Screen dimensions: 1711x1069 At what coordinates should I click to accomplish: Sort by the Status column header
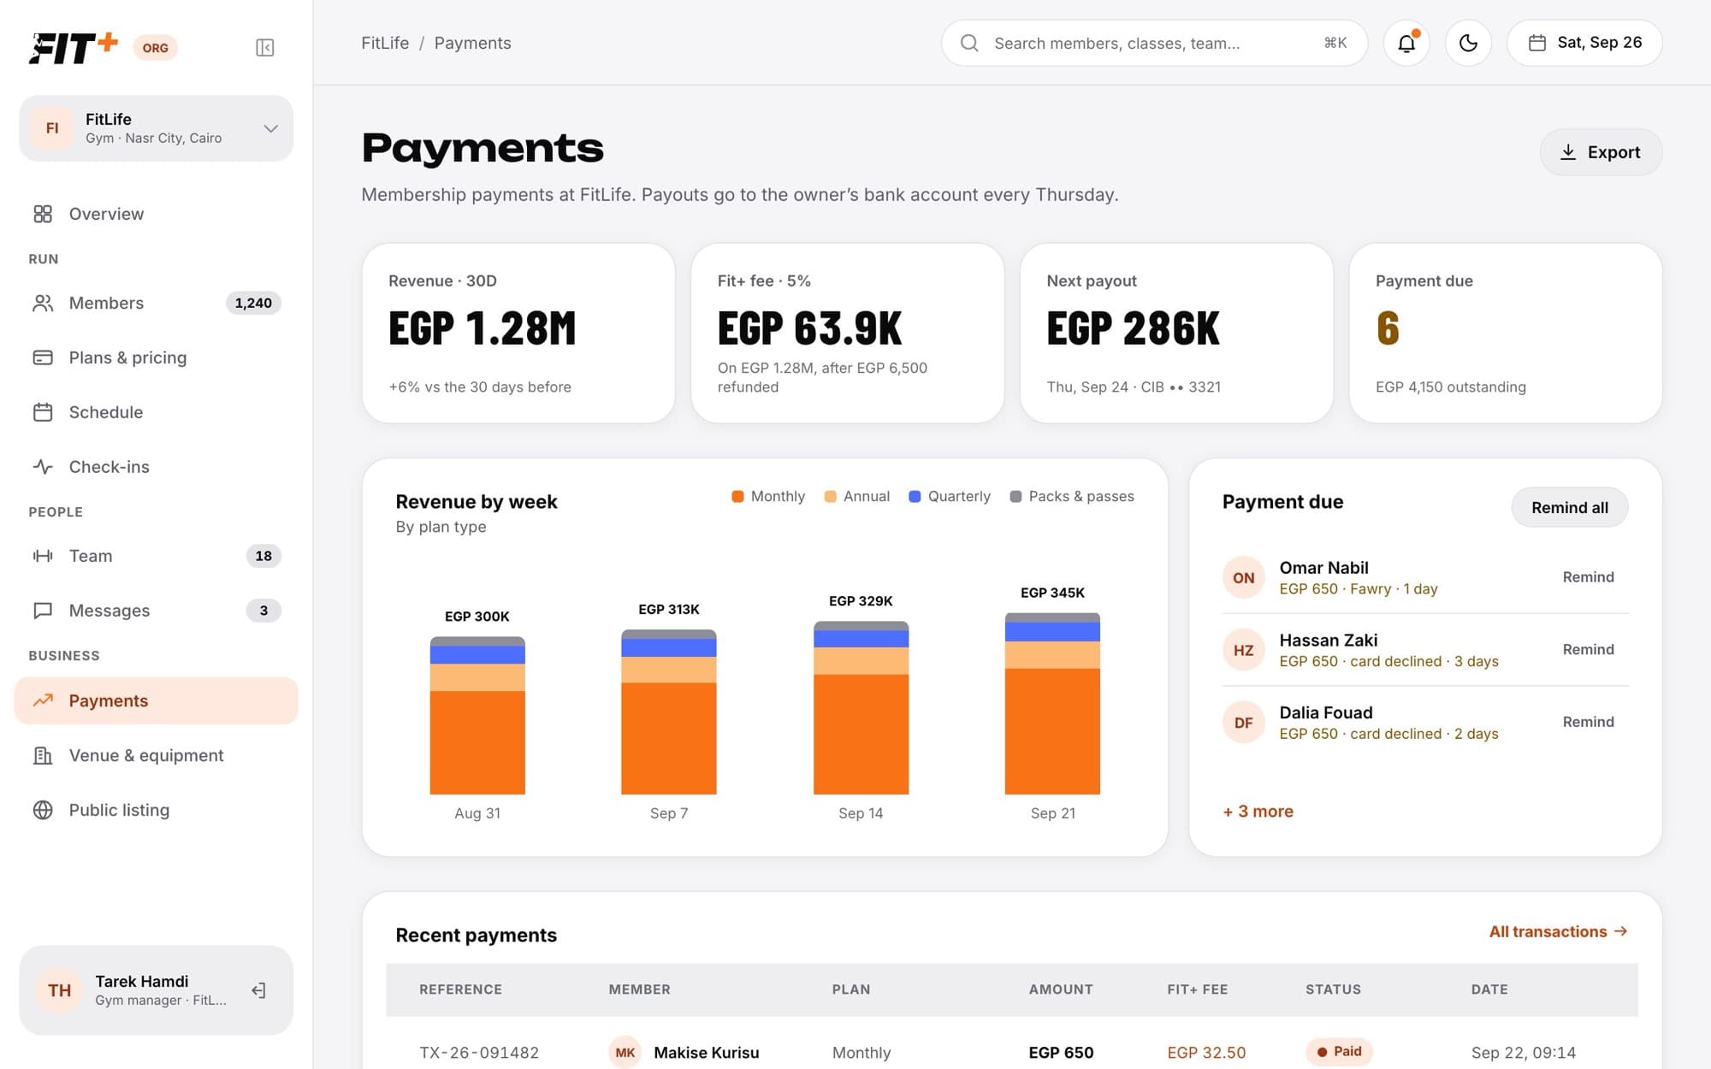[x=1333, y=989]
